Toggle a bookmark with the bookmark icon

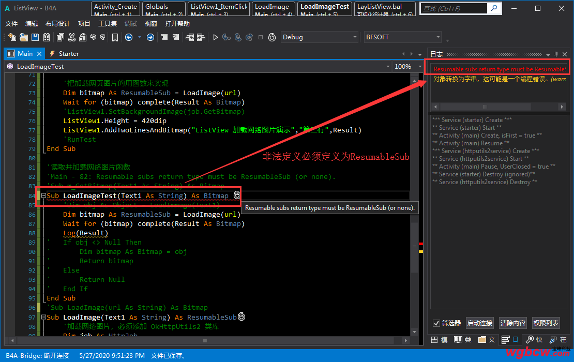coord(115,37)
